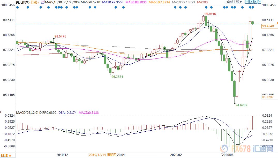Open the 全部主题 theme dropdown
278x158 pixels.
tap(235, 2)
